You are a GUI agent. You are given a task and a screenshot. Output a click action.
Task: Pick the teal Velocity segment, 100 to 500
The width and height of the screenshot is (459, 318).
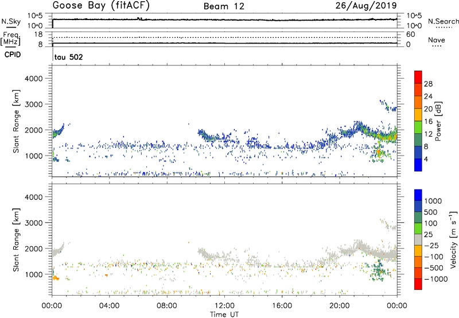[418, 218]
